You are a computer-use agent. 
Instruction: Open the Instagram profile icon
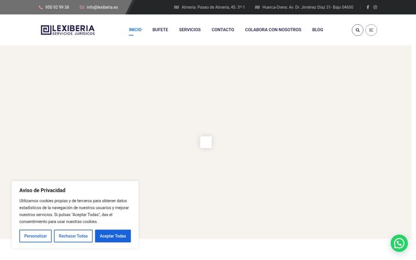(375, 8)
